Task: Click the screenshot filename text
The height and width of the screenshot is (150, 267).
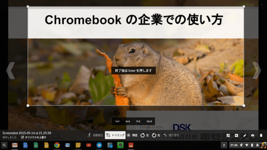Action: [x=27, y=133]
